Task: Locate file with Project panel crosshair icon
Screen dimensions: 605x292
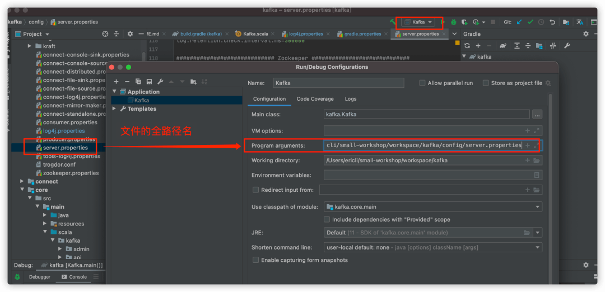Action: pyautogui.click(x=105, y=34)
